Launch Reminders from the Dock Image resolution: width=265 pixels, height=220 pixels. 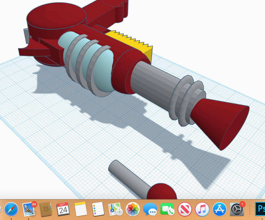(x=98, y=209)
